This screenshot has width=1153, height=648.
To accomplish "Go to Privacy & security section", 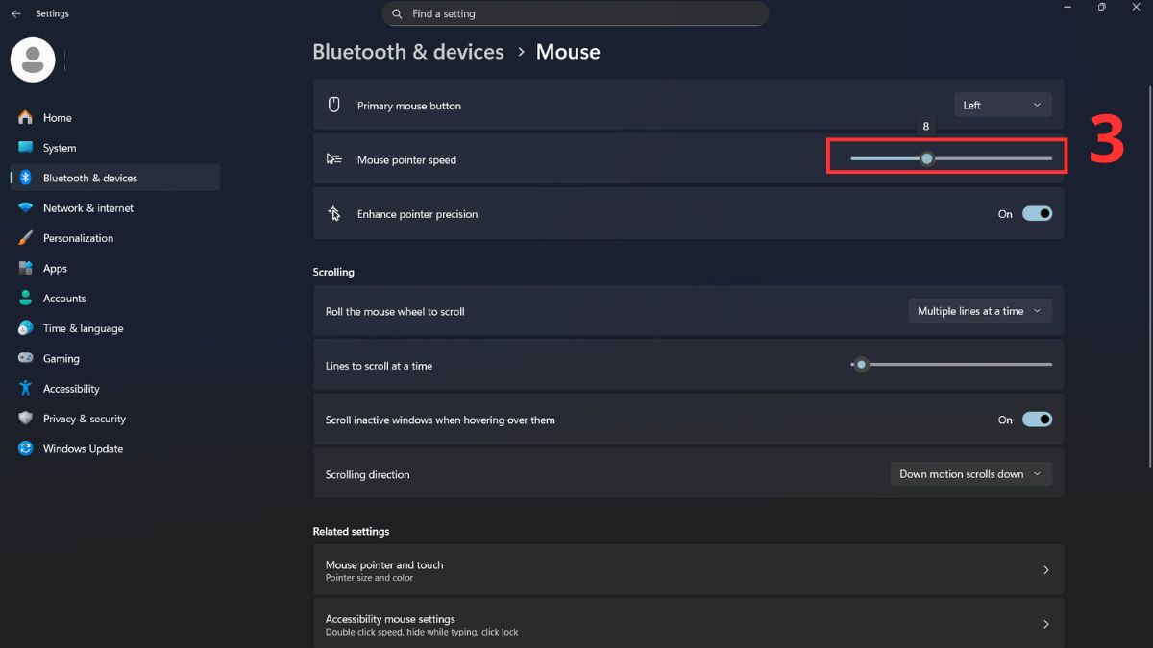I will [84, 419].
